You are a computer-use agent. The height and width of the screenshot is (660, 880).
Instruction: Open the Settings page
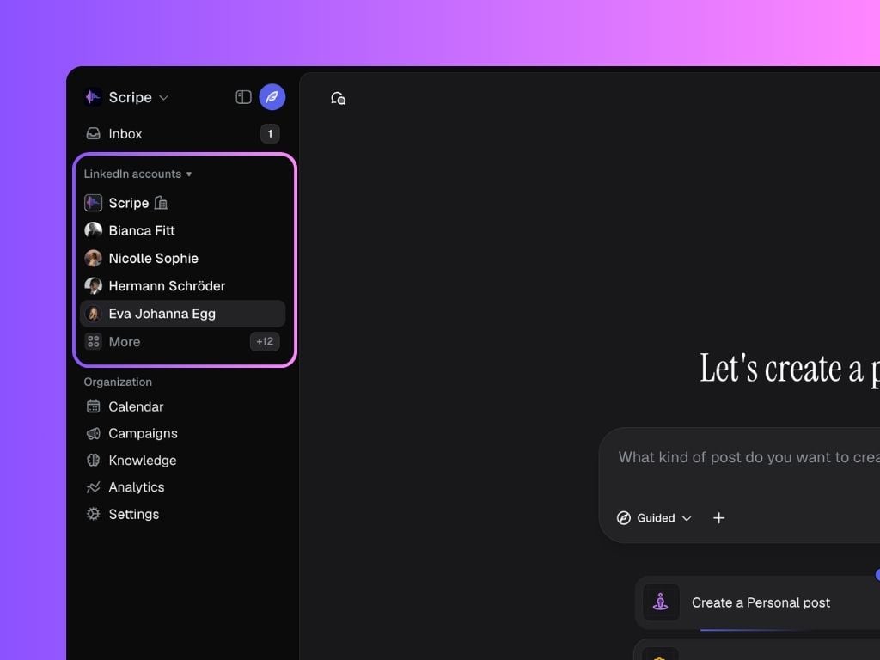point(182,514)
